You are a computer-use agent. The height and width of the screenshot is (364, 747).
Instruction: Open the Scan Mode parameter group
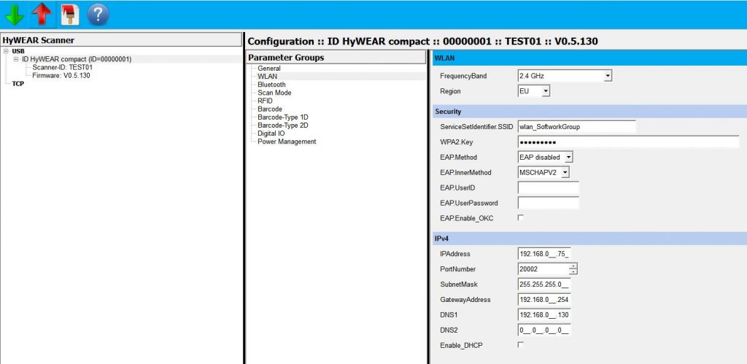[x=274, y=93]
